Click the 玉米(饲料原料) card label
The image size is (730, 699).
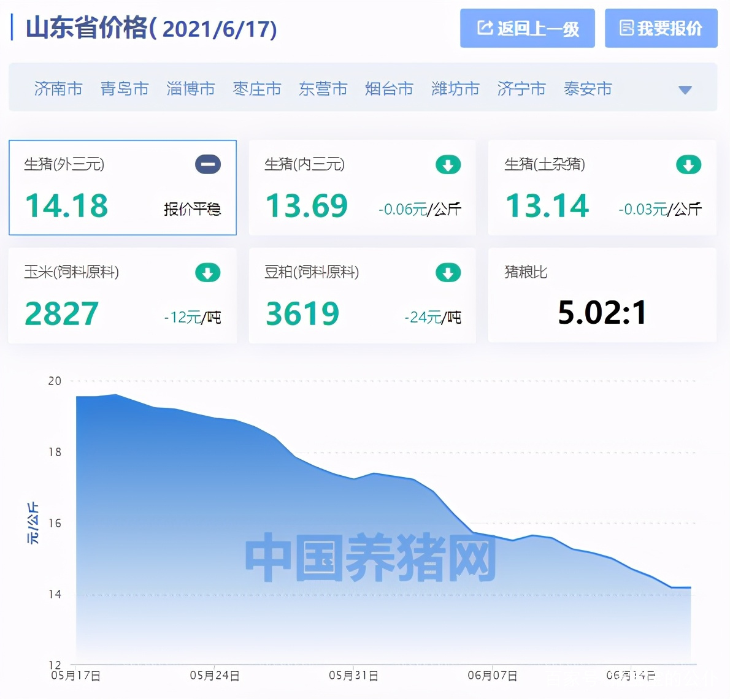pos(72,272)
